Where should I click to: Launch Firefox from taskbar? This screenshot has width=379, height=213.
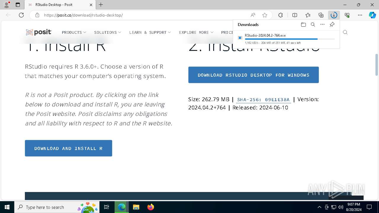150,207
